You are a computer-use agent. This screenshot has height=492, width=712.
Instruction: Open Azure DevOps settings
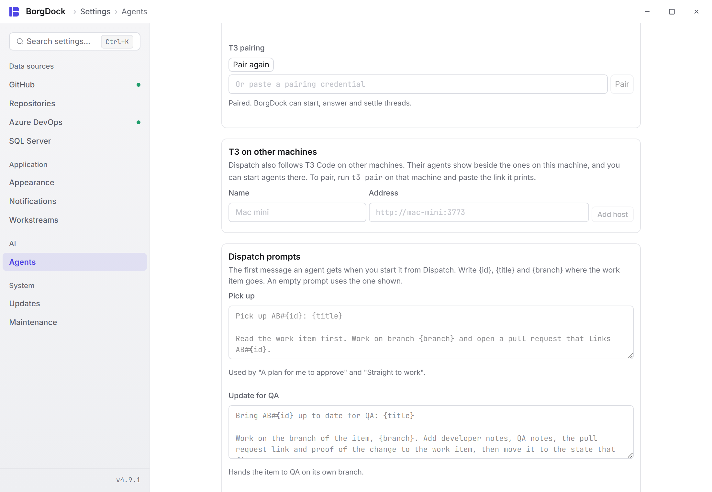point(75,122)
